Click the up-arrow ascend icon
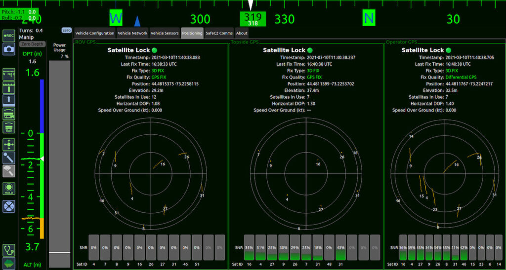Screen dimensions: 506x270 tap(9, 100)
